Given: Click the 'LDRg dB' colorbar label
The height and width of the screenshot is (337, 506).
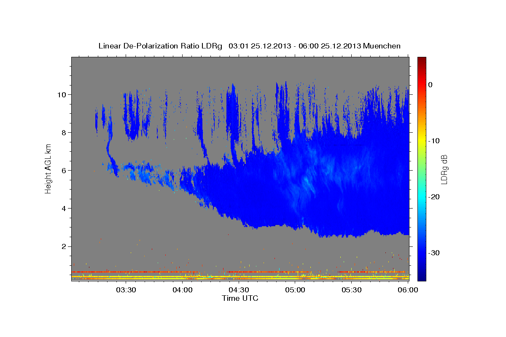Looking at the screenshot, I should pyautogui.click(x=444, y=169).
